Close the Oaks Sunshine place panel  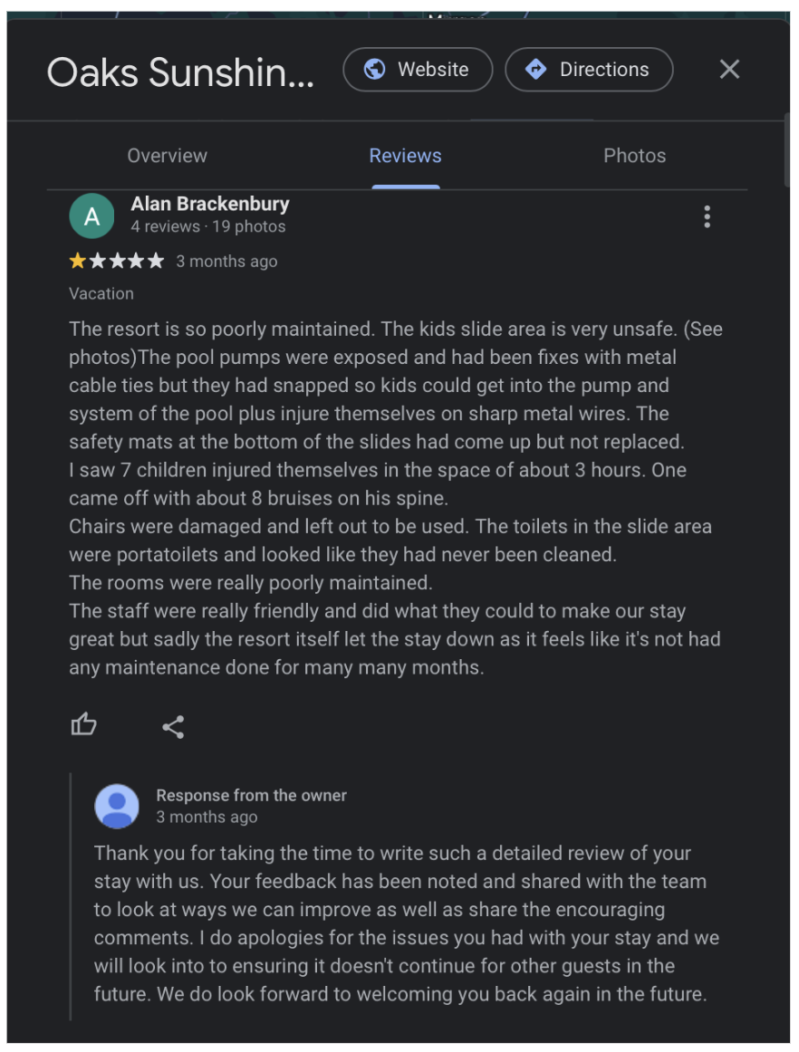[x=729, y=69]
